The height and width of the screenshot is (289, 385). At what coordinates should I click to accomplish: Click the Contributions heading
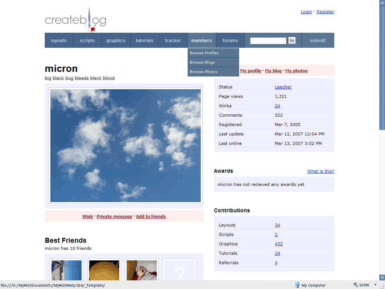coord(232,210)
